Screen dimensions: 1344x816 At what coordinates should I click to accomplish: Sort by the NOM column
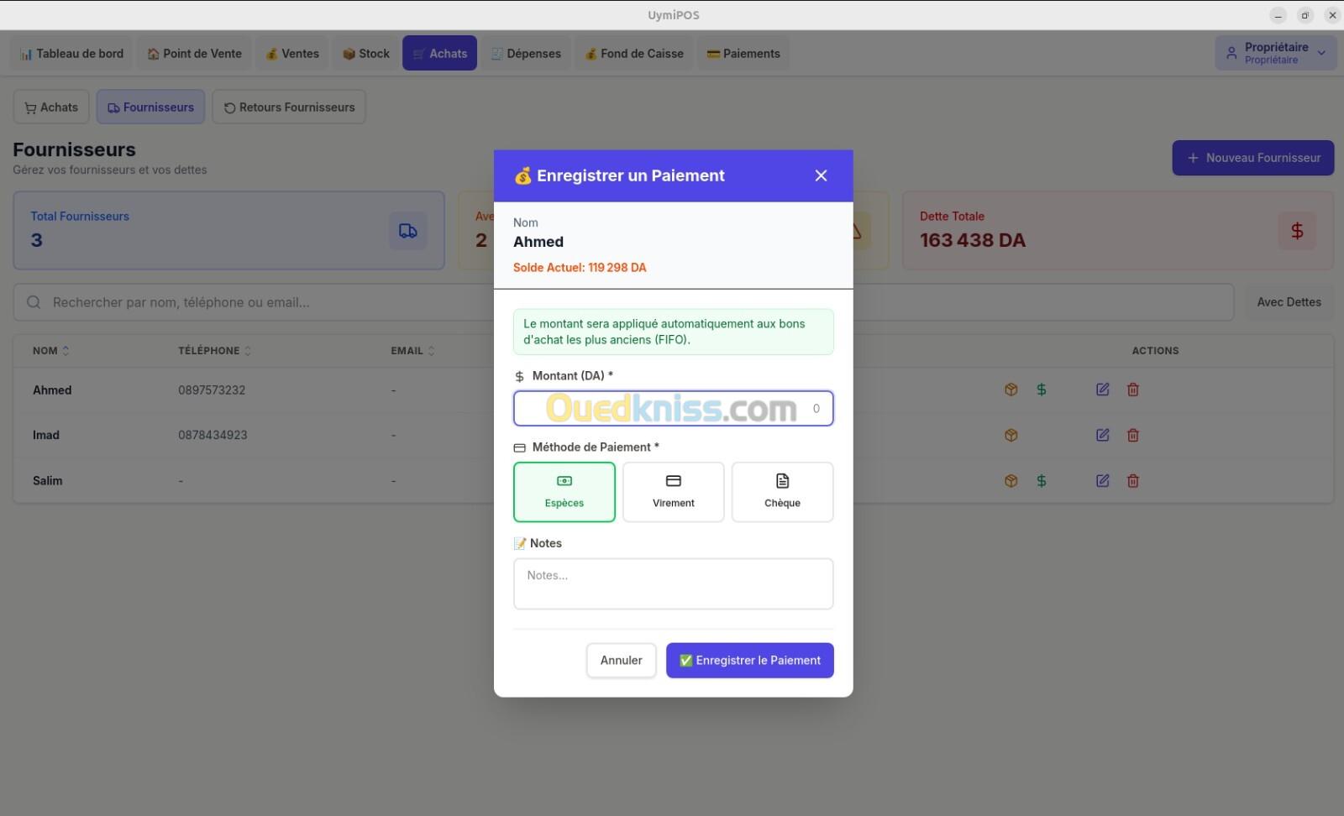pyautogui.click(x=50, y=350)
